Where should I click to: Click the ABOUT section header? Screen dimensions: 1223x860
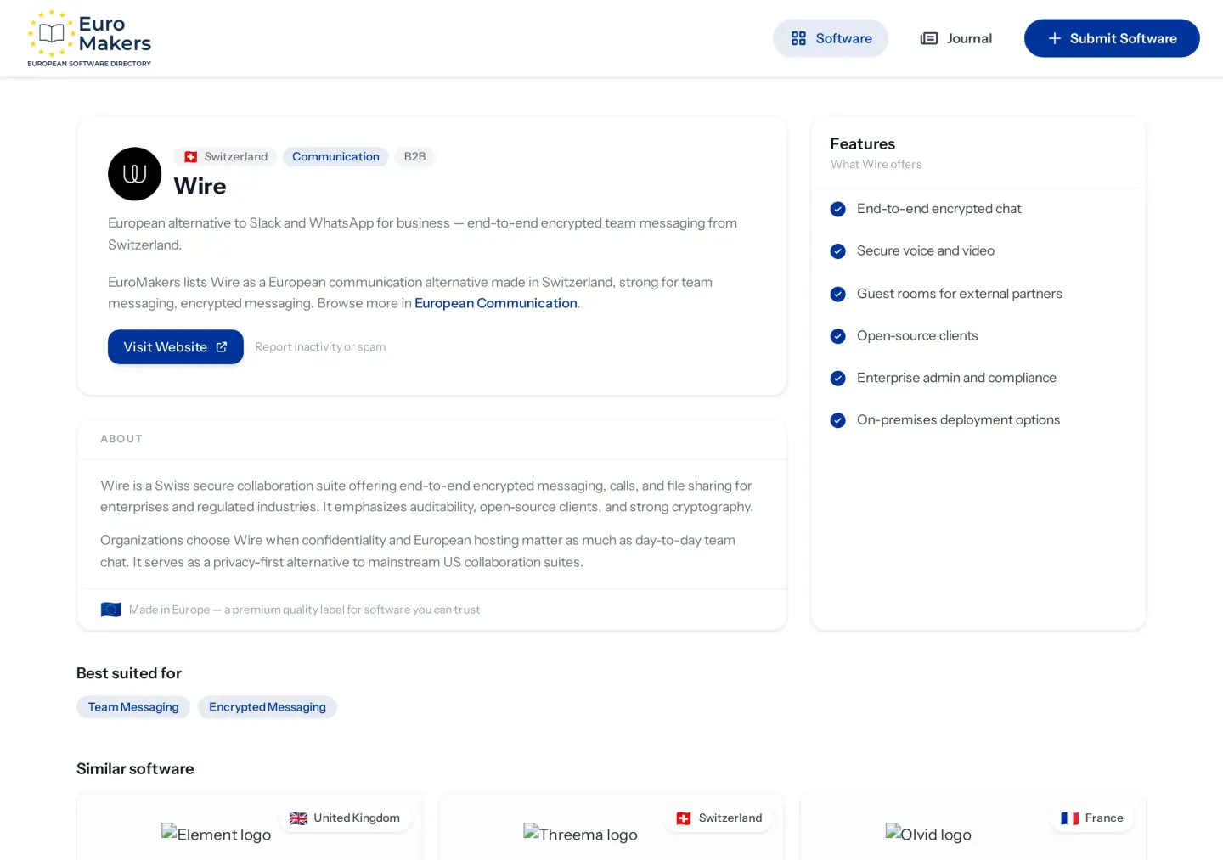coord(121,439)
